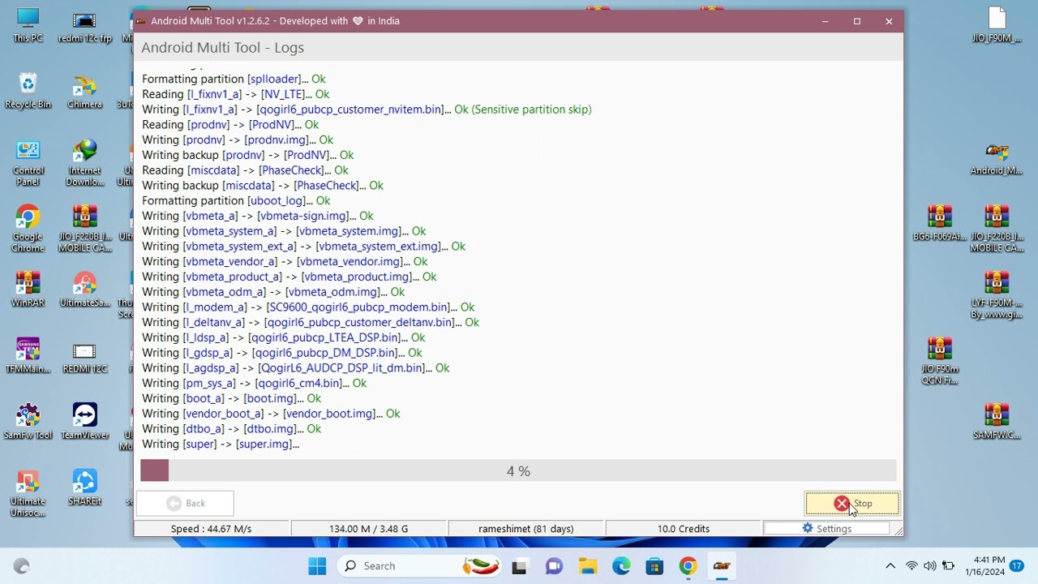The height and width of the screenshot is (584, 1038).
Task: Stop the flashing process
Action: point(852,504)
